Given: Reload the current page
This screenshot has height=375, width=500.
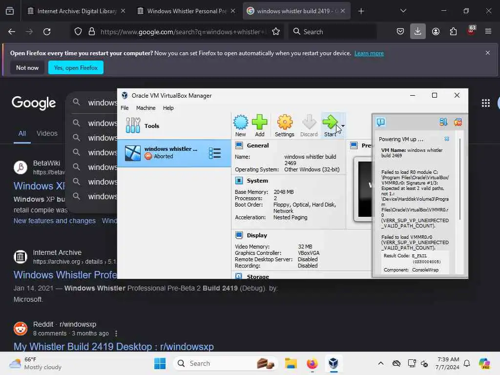Looking at the screenshot, I should coord(47,32).
